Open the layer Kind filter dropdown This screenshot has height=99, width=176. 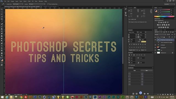[x=158, y=32]
